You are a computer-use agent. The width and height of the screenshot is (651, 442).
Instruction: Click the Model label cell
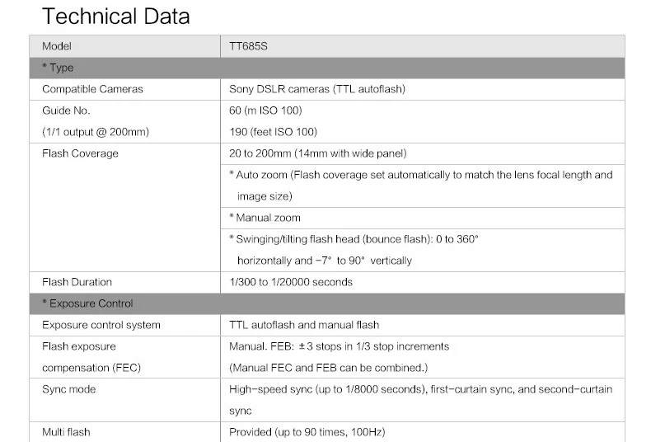pyautogui.click(x=125, y=46)
